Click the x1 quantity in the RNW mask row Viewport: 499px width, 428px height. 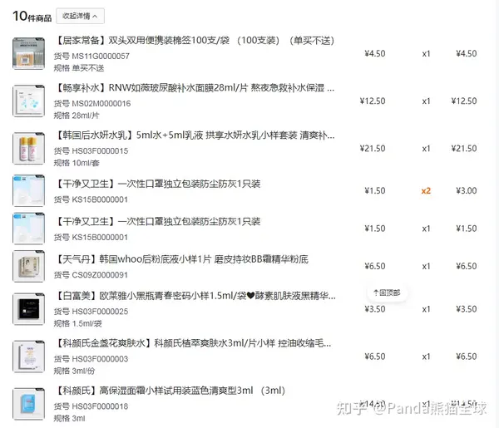(x=426, y=101)
